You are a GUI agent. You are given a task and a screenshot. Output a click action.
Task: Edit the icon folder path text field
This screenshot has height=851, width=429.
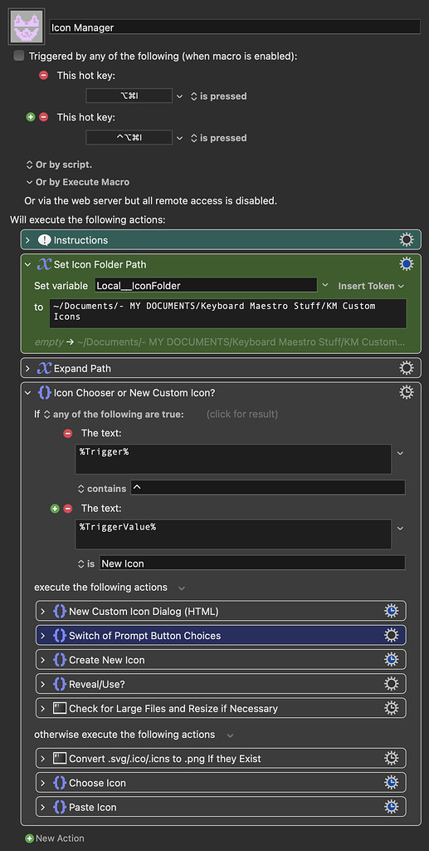tap(228, 313)
